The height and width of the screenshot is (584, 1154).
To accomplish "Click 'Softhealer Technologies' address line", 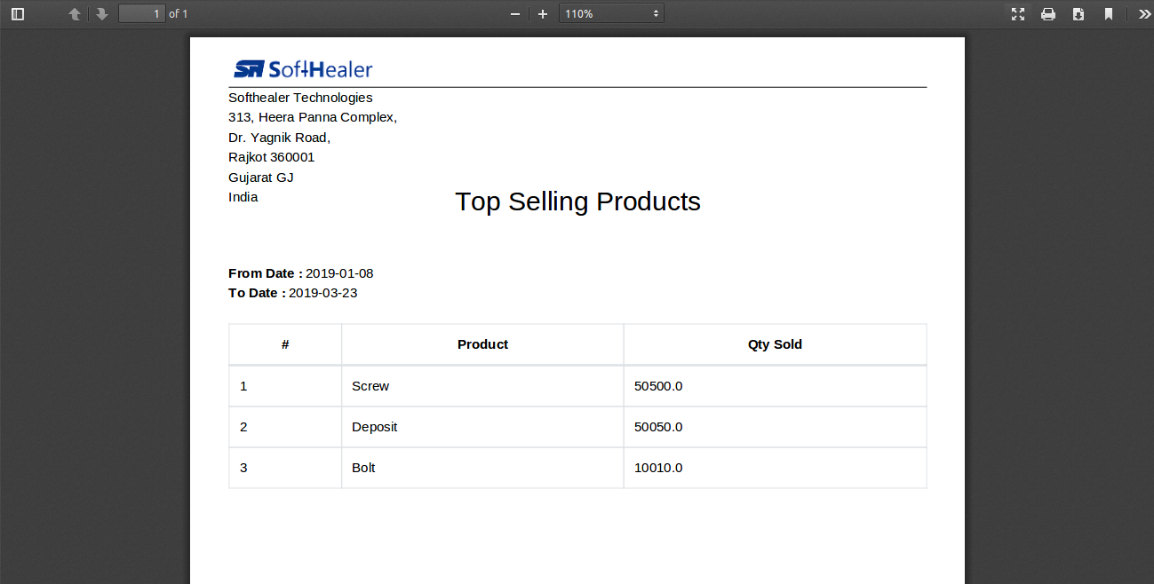I will (300, 98).
